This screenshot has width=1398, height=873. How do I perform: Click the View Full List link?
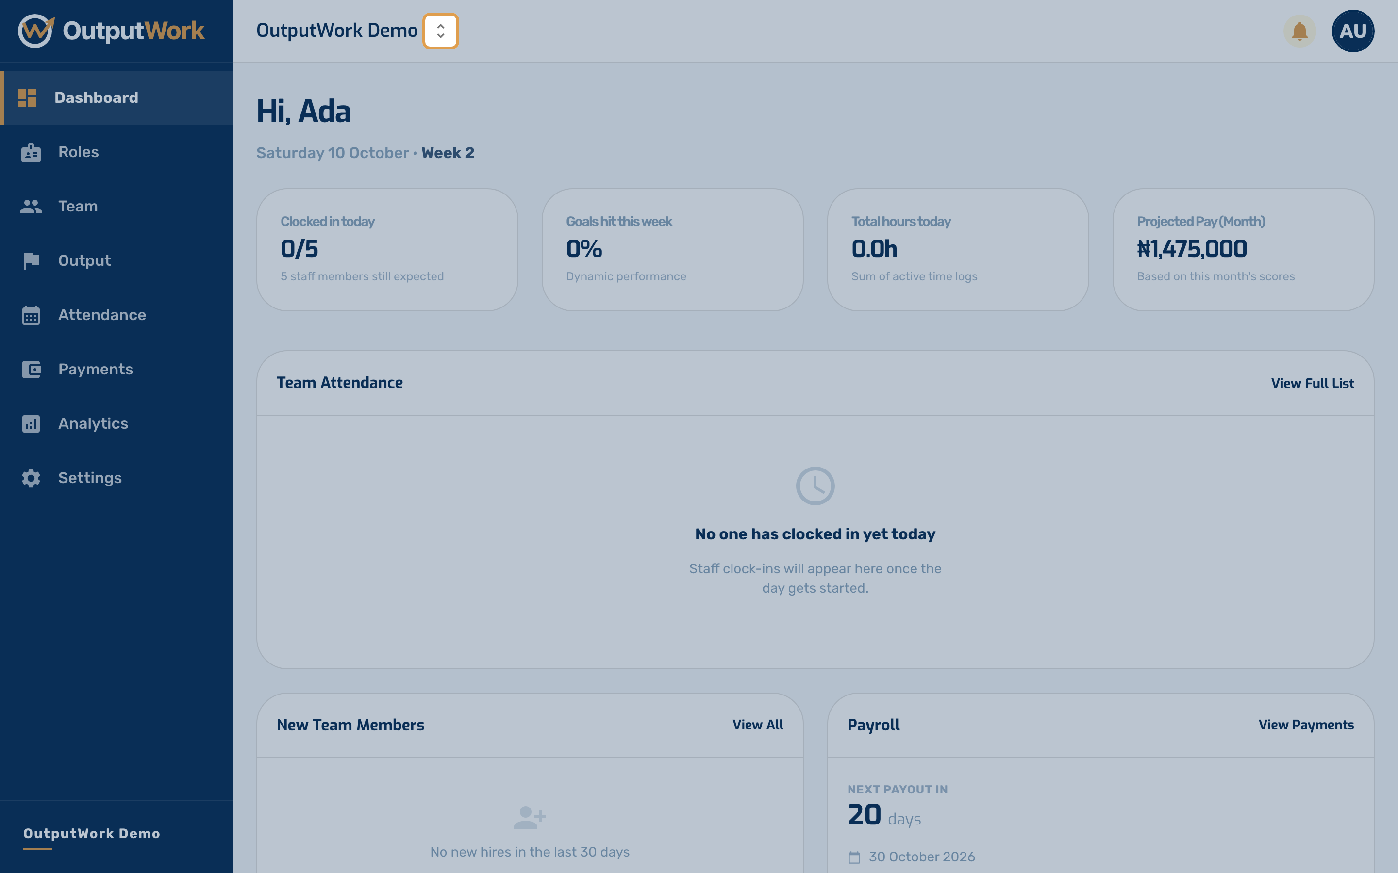1313,383
